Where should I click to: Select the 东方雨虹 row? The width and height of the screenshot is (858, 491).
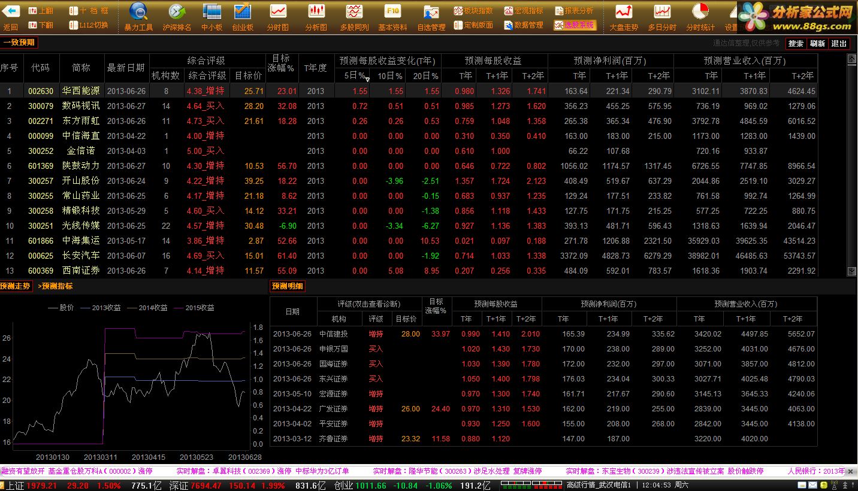pos(408,121)
